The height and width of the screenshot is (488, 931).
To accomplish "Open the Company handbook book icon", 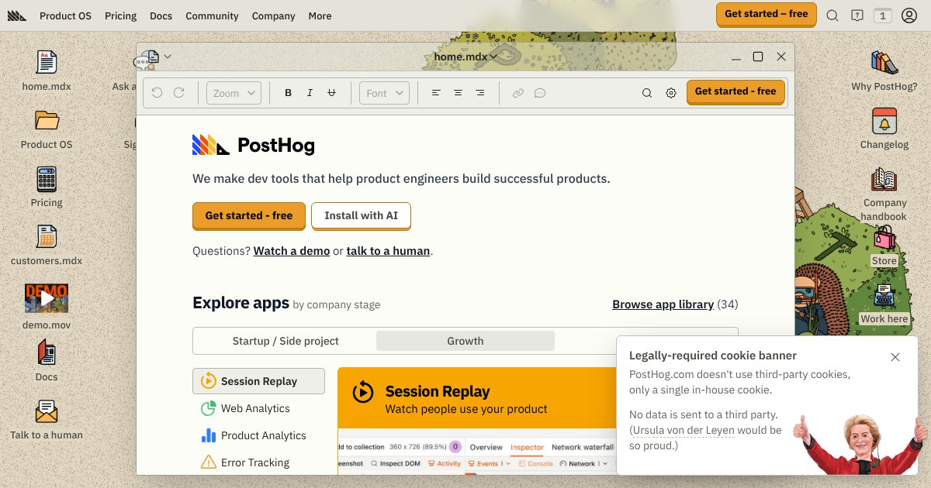I will point(884,180).
